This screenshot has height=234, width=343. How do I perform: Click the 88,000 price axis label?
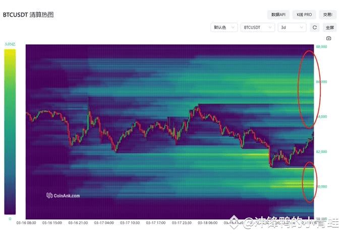pyautogui.click(x=321, y=47)
